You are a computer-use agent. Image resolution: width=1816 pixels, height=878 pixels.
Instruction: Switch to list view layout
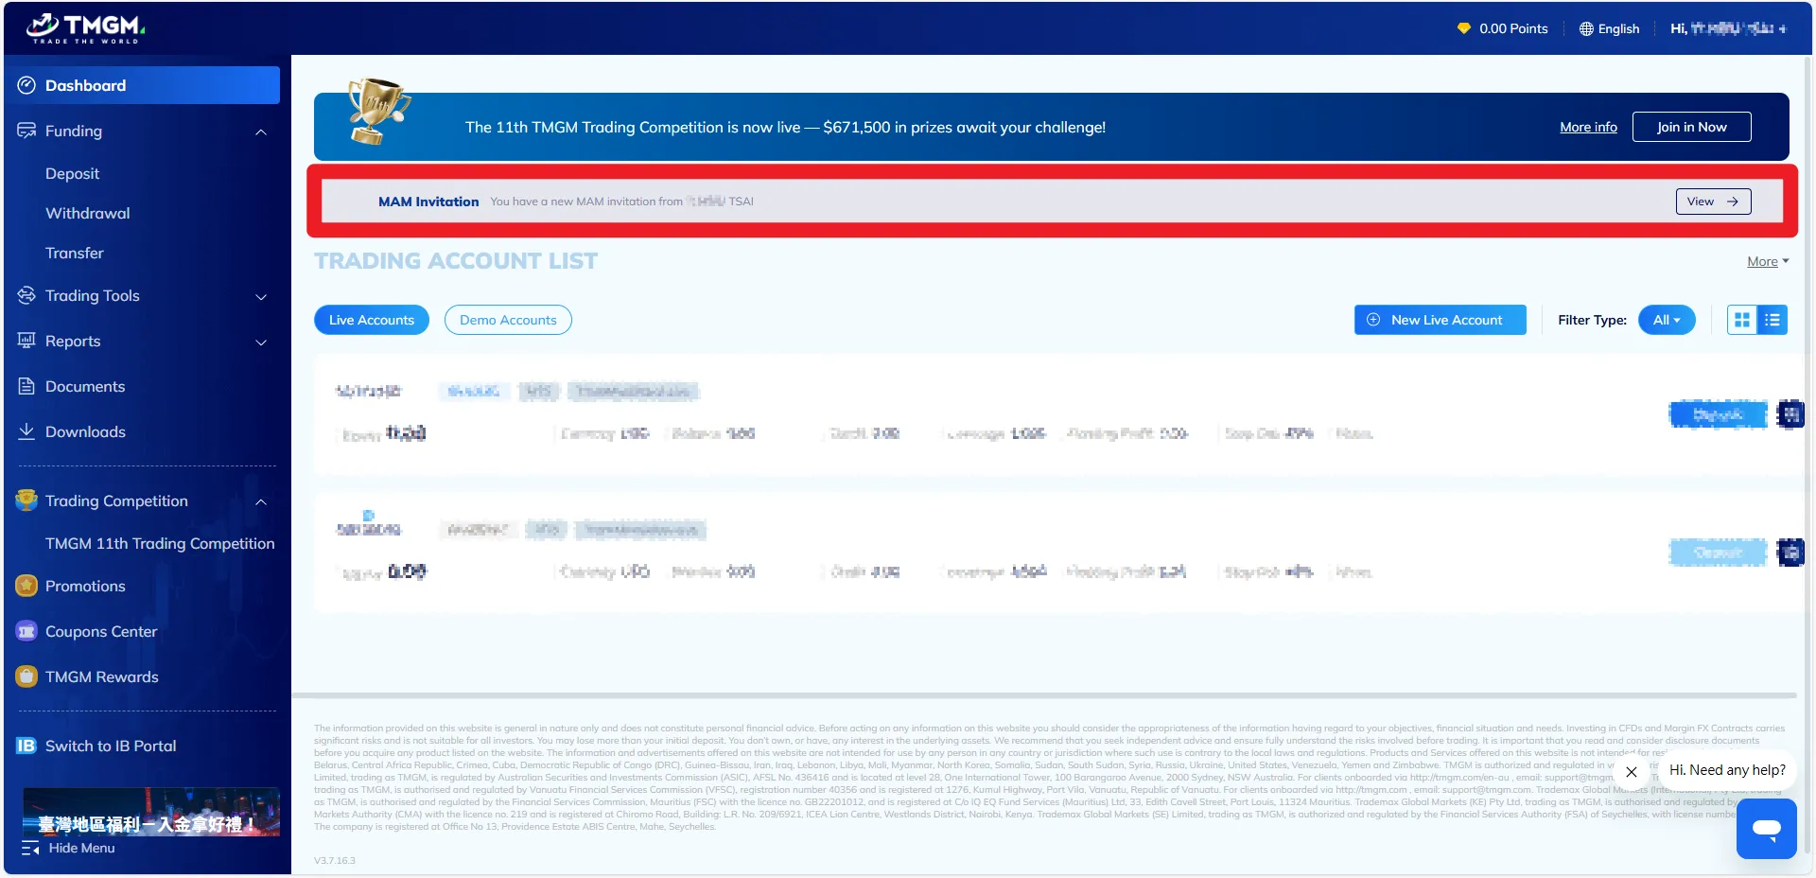[1772, 320]
